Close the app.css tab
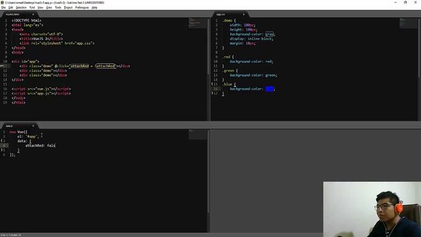Image resolution: width=421 pixels, height=237 pixels. pos(244,14)
